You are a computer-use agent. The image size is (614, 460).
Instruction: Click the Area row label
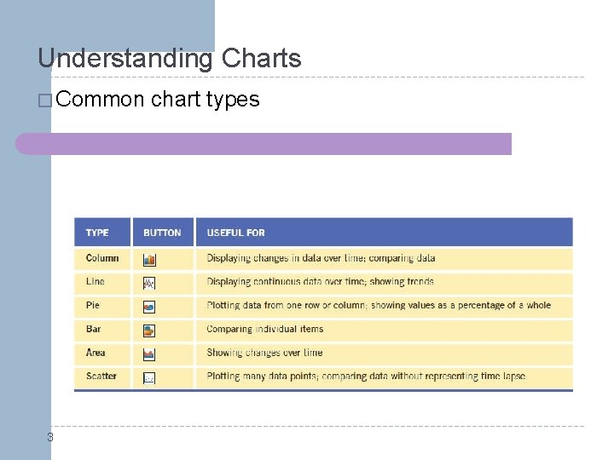point(96,353)
